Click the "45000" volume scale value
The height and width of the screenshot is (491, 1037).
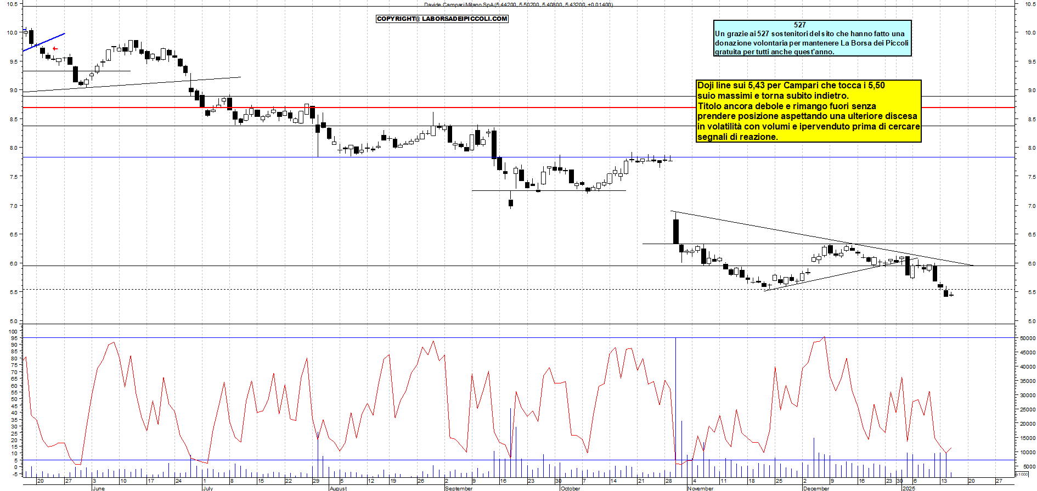[1028, 353]
